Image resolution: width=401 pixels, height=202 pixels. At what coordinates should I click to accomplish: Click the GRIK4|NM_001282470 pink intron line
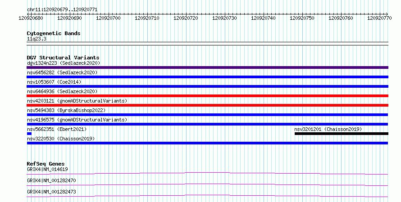coord(207,185)
